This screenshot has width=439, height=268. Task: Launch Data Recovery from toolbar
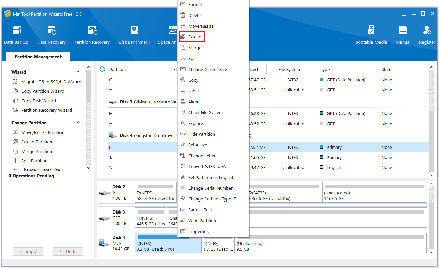pyautogui.click(x=51, y=35)
